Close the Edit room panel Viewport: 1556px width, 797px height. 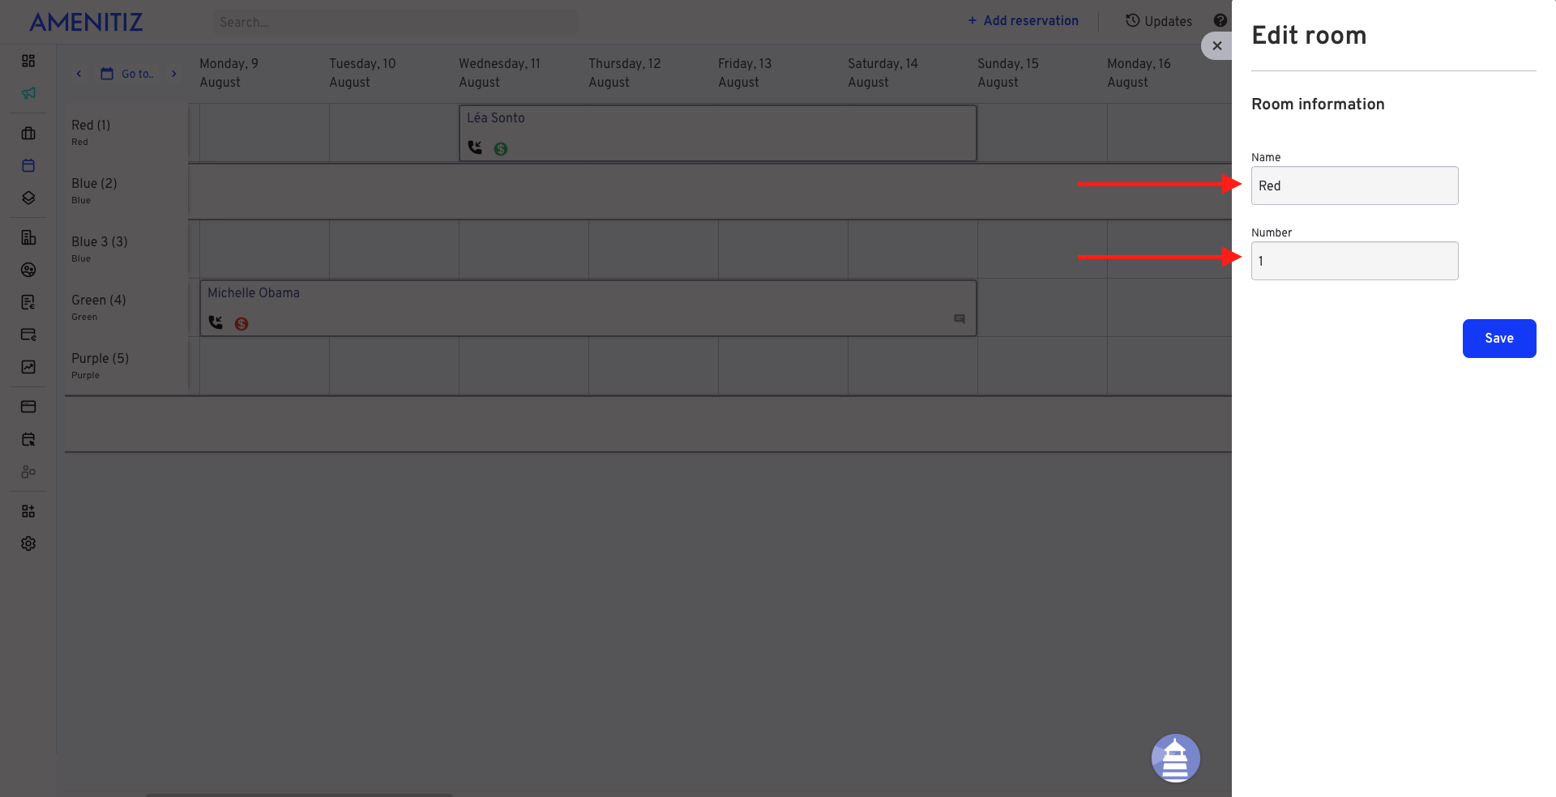1216,46
